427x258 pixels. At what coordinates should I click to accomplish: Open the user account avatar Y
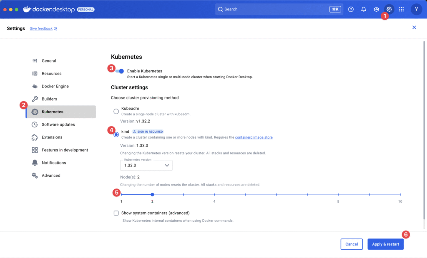click(417, 9)
